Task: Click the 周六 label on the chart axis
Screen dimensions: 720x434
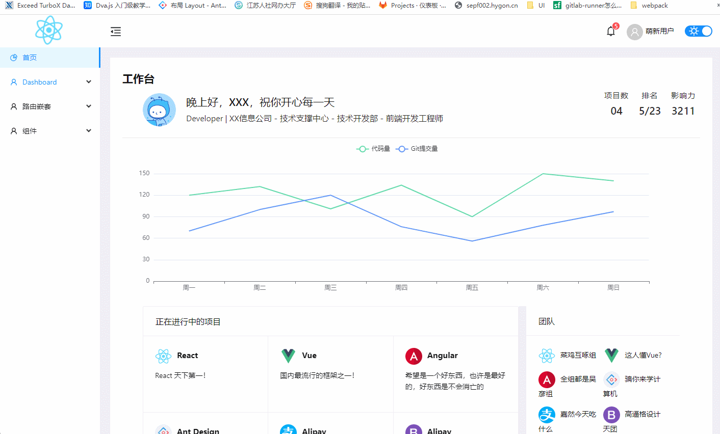Action: click(x=543, y=288)
